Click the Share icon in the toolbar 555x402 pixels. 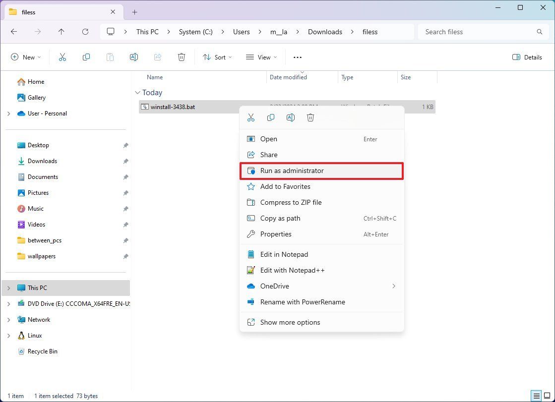158,57
